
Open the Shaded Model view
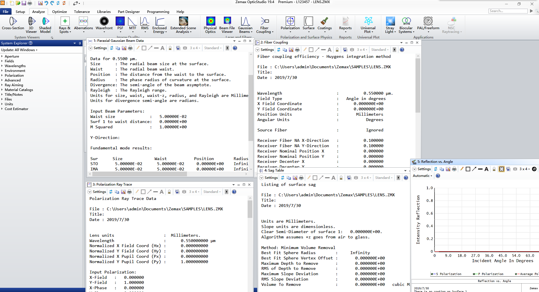[45, 25]
